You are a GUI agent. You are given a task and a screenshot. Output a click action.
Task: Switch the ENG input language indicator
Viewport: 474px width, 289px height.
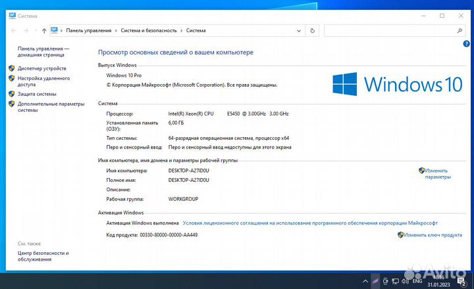417,281
